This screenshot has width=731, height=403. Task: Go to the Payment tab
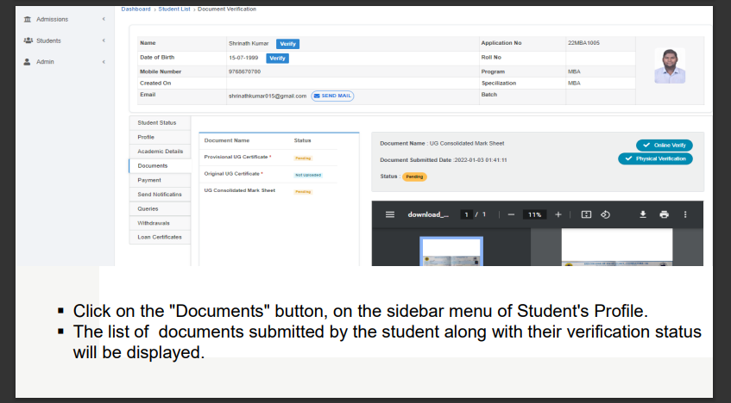pos(149,180)
